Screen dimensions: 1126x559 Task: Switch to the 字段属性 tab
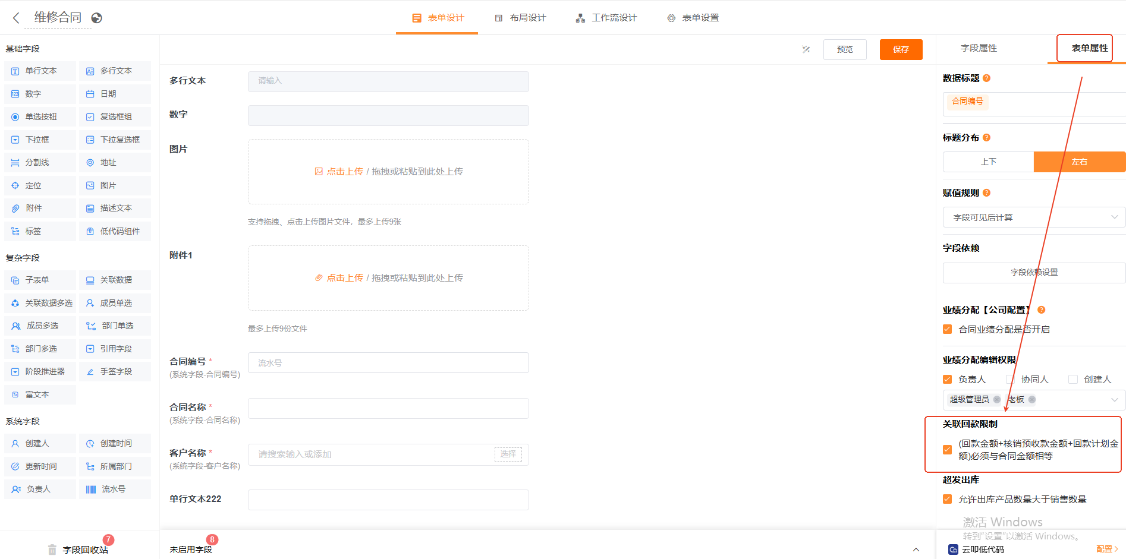[979, 48]
